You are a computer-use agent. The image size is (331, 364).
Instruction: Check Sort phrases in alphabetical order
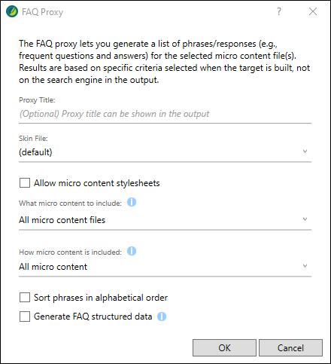click(25, 298)
